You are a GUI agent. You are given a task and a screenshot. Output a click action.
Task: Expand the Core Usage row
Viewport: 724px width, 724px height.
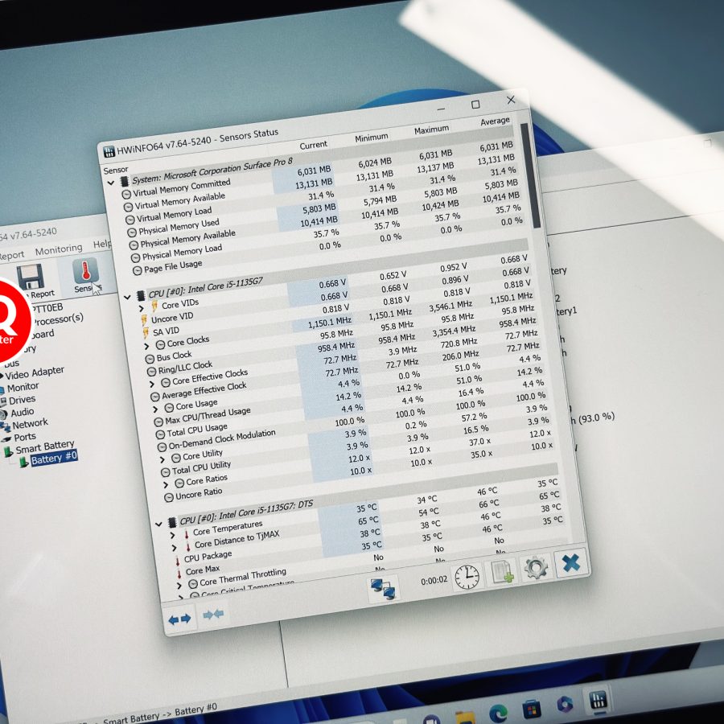click(155, 409)
